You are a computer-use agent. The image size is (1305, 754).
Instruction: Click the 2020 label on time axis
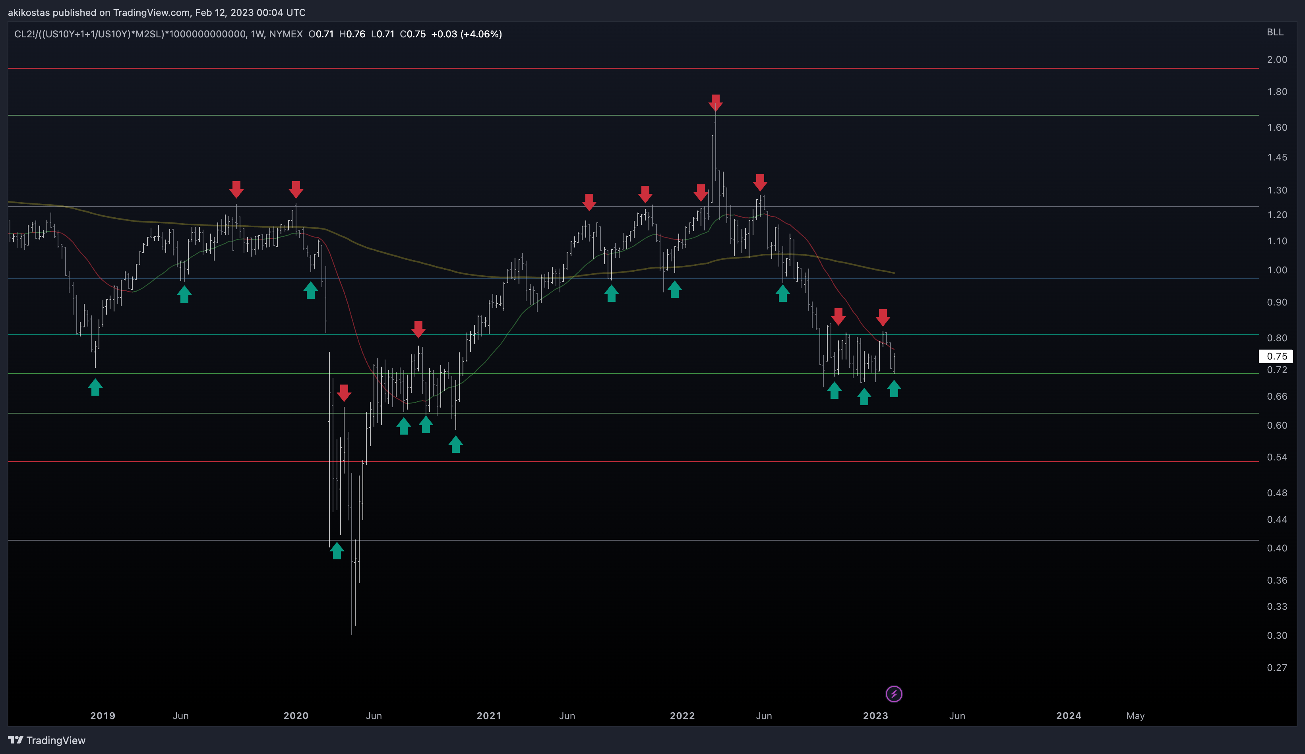coord(296,716)
